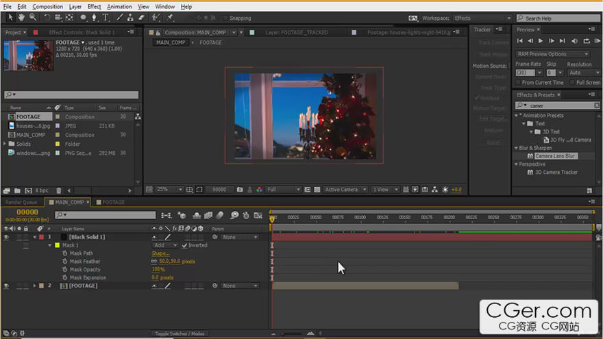Click Toggle Switches / Modes button
Viewport: 603px width, 339px height.
(x=180, y=334)
